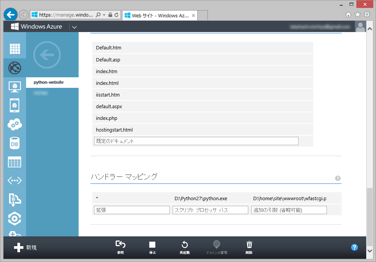Viewport: 376px width, 262px height.
Task: Switch to the Web サイト browser tab
Action: coord(159,15)
